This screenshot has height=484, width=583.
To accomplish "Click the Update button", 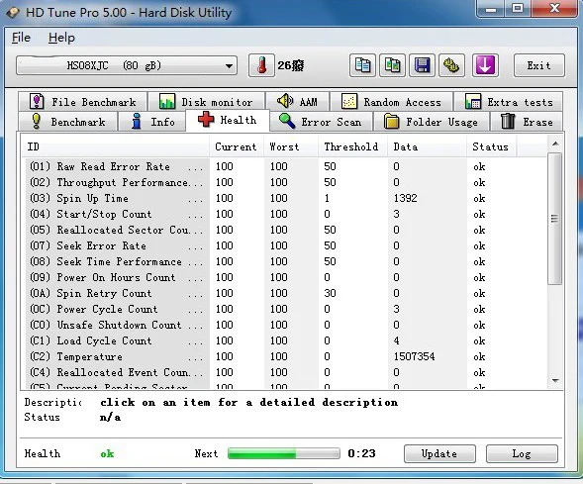I will (439, 453).
